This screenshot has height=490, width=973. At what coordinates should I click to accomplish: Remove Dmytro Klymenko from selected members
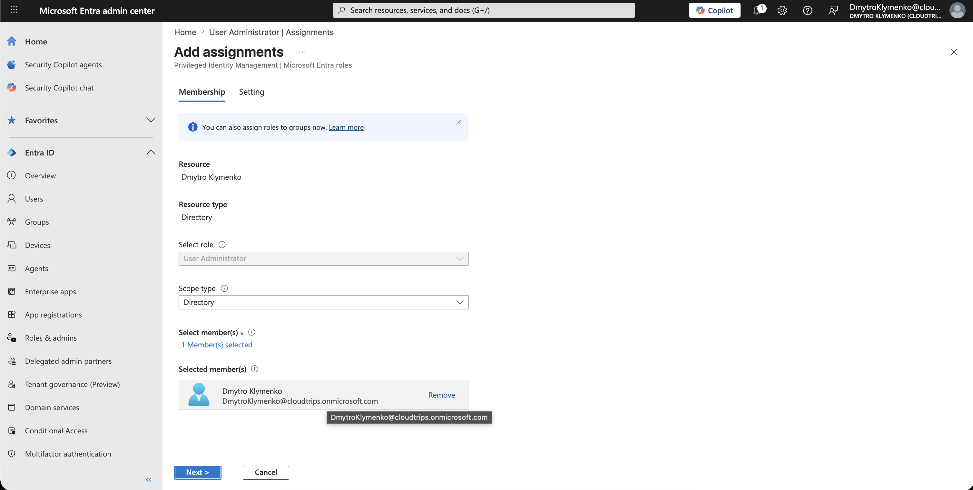click(442, 395)
